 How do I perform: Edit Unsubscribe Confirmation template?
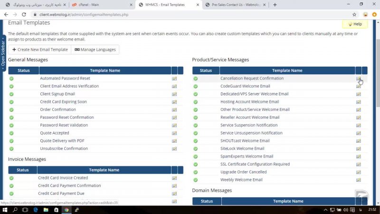pyautogui.click(x=174, y=149)
